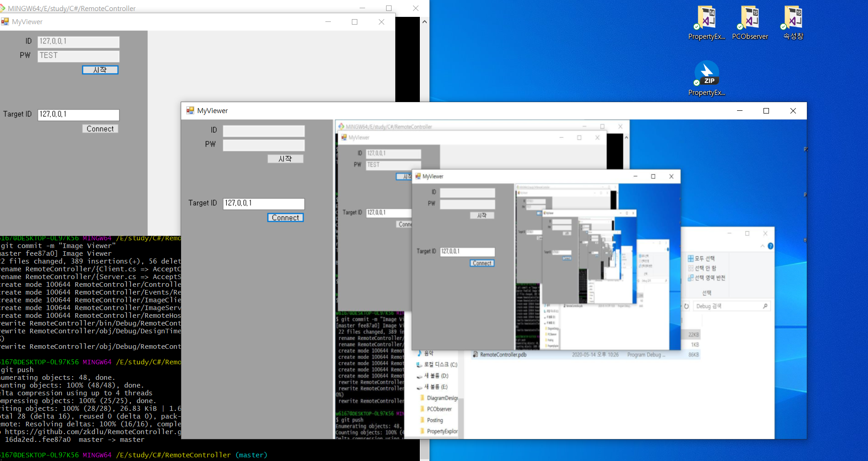This screenshot has width=868, height=461.
Task: Click the 'Target ID' label in front MyViewer
Action: coord(202,203)
